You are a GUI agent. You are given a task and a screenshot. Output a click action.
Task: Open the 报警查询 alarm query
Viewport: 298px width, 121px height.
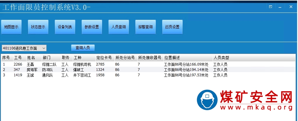146,27
